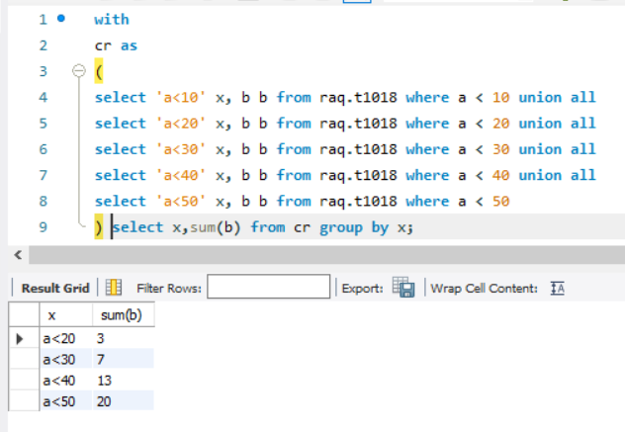Open the Result Grid tab
Screen dimensions: 625x432
[x=55, y=289]
